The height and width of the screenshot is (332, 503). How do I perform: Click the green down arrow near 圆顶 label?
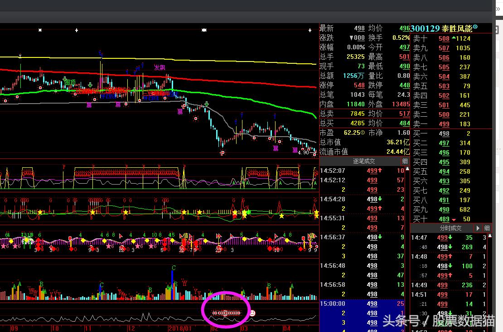[91, 84]
